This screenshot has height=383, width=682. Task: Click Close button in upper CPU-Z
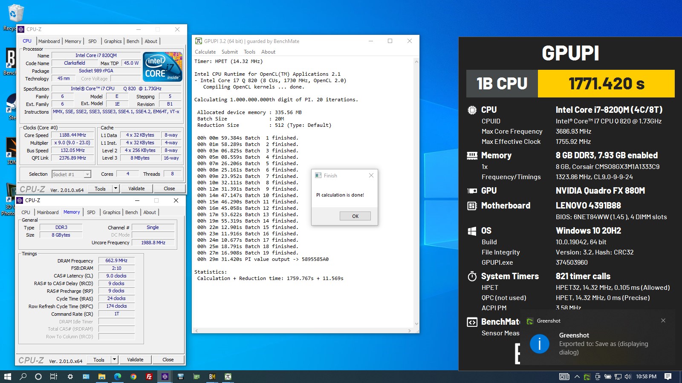pyautogui.click(x=169, y=189)
